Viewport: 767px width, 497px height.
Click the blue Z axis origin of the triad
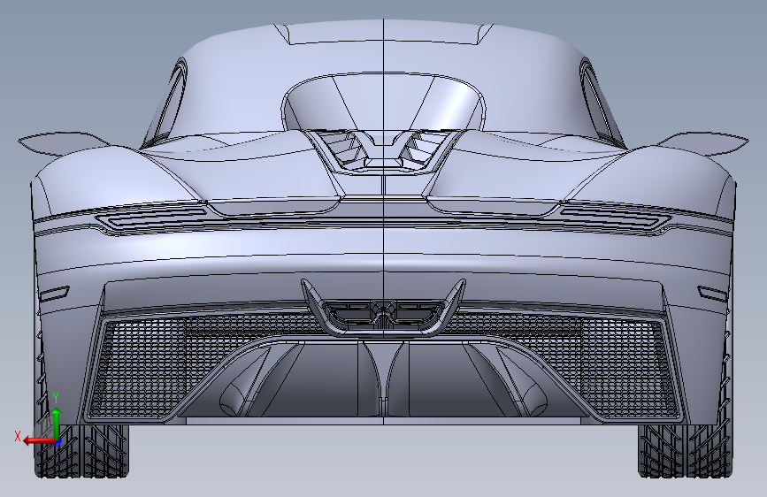pos(58,443)
